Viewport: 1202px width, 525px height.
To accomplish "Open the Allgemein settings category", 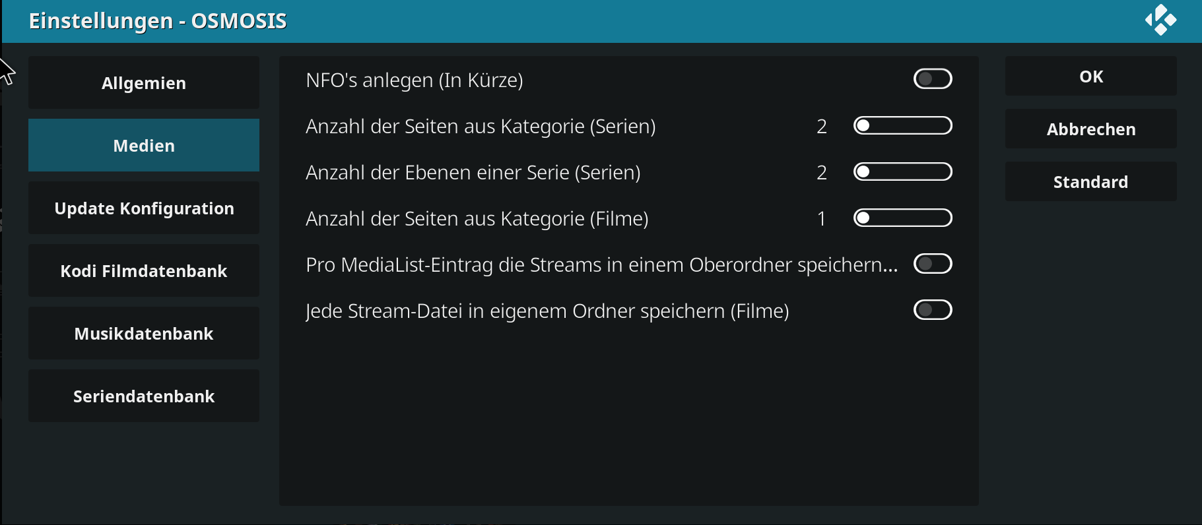I will click(144, 82).
